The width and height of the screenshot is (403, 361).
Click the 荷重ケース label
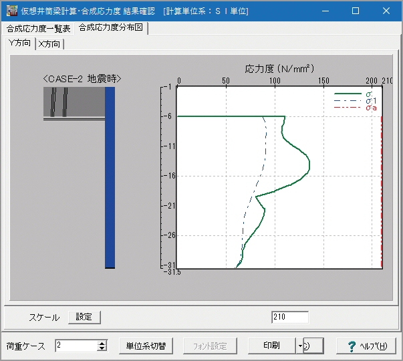click(x=25, y=346)
